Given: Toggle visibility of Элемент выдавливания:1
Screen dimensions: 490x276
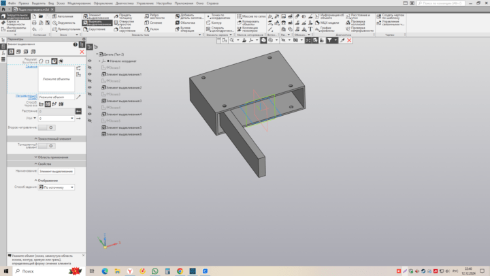Looking at the screenshot, I should 90,74.
